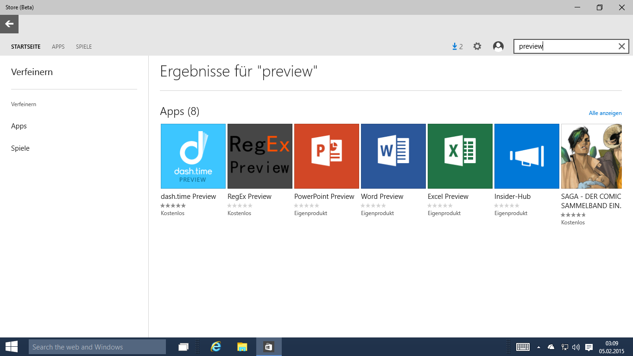Switch to the Apps tab in header
633x356 pixels.
point(58,47)
